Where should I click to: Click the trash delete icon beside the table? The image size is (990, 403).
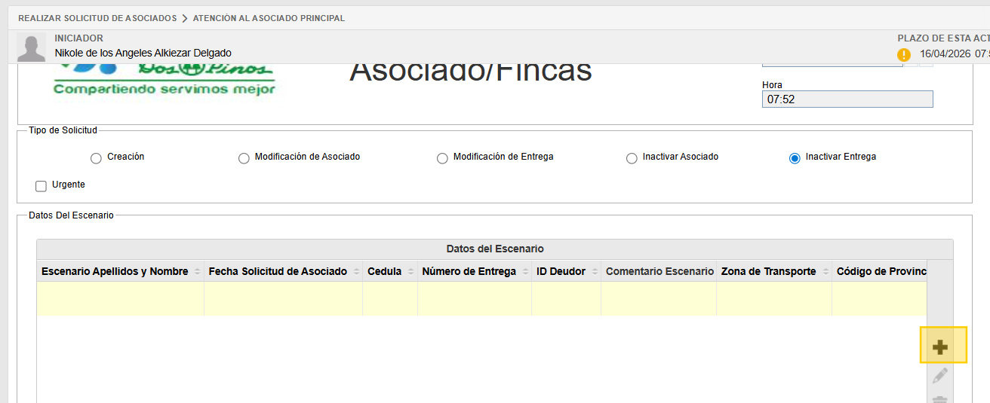[x=940, y=399]
